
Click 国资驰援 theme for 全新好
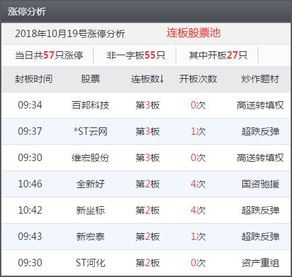point(260,184)
